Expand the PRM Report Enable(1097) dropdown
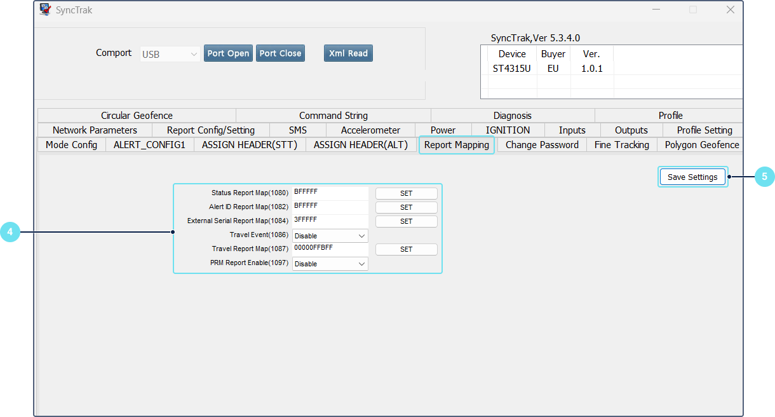The width and height of the screenshot is (775, 417). (x=330, y=264)
